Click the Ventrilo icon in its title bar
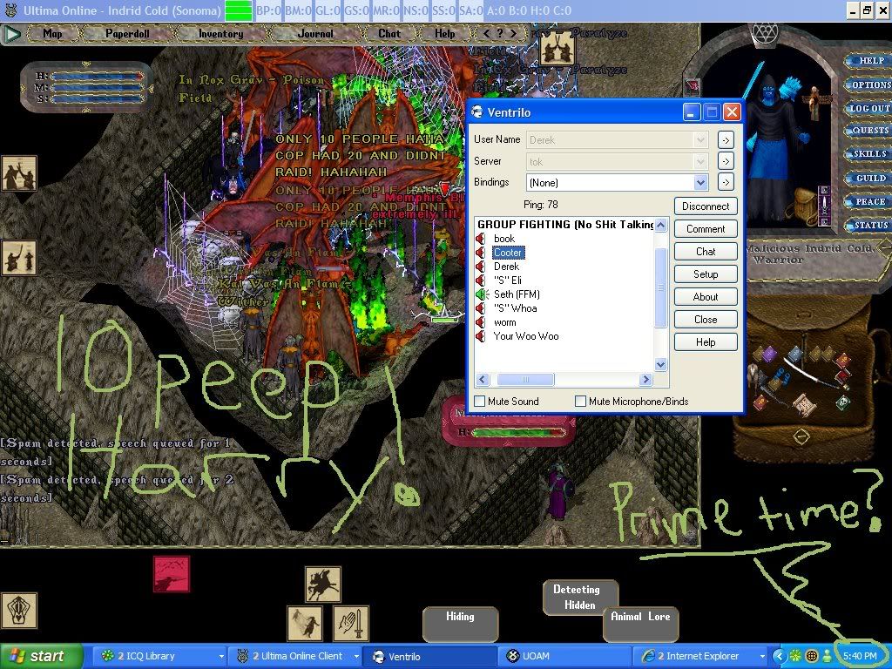The width and height of the screenshot is (892, 669). (478, 112)
